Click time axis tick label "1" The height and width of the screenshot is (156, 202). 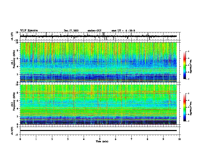[36, 139]
